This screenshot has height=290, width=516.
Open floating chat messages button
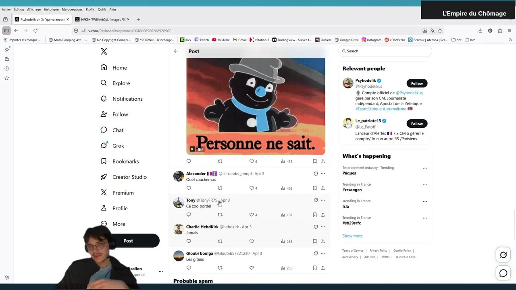click(x=504, y=273)
